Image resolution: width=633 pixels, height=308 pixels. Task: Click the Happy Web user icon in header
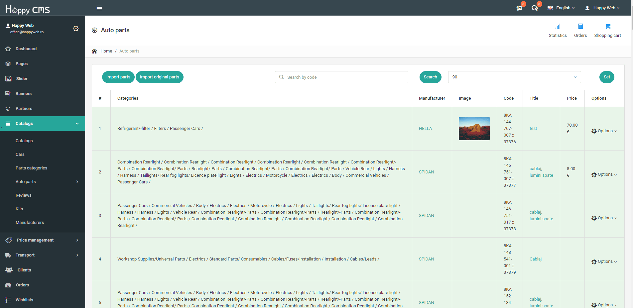pos(587,8)
